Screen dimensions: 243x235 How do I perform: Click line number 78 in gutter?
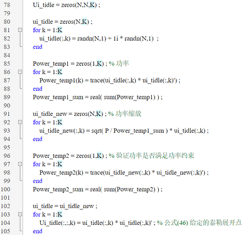(7, 5)
